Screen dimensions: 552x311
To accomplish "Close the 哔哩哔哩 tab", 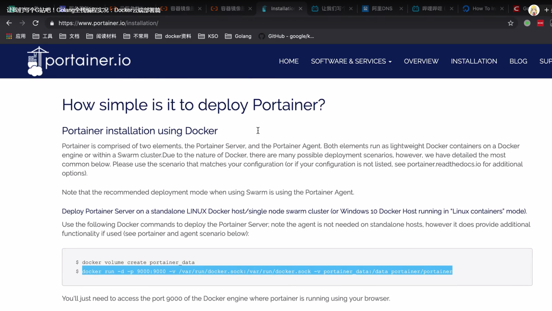I will pyautogui.click(x=452, y=8).
